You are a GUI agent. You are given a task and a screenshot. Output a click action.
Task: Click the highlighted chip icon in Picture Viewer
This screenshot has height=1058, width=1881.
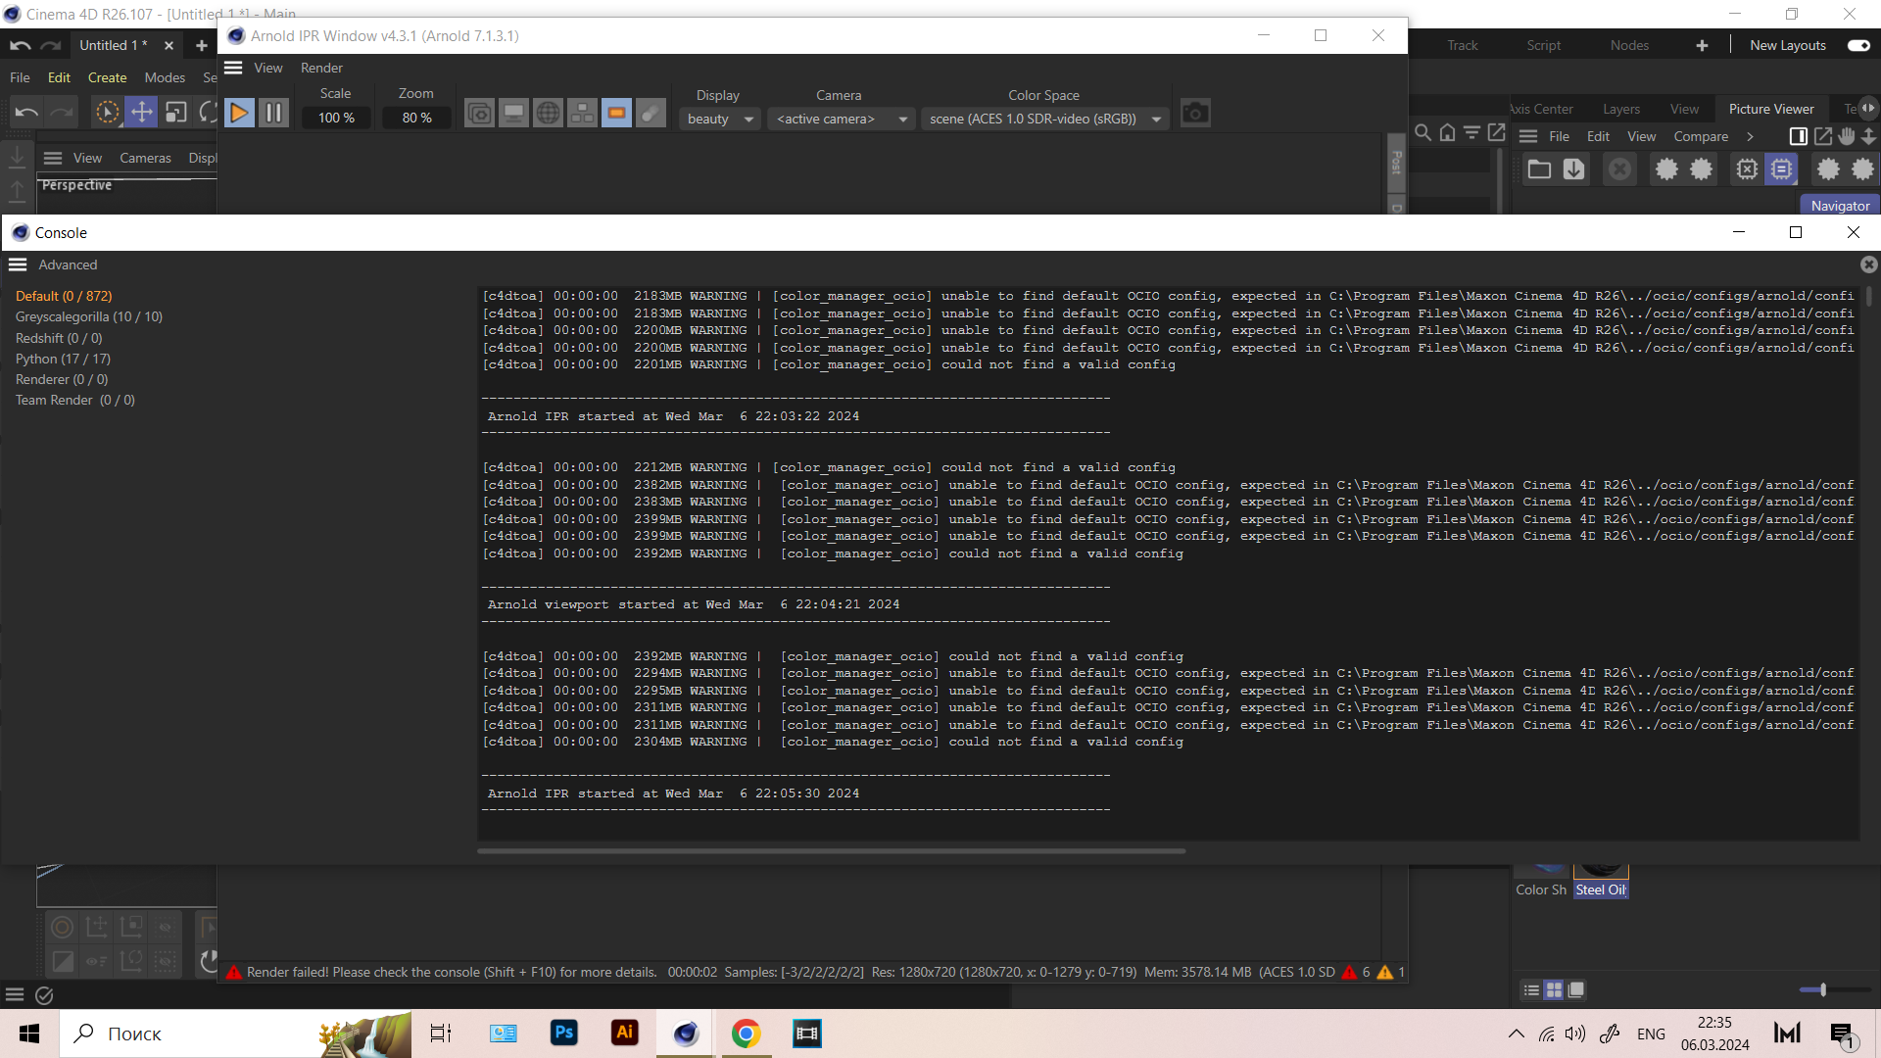(x=1781, y=169)
